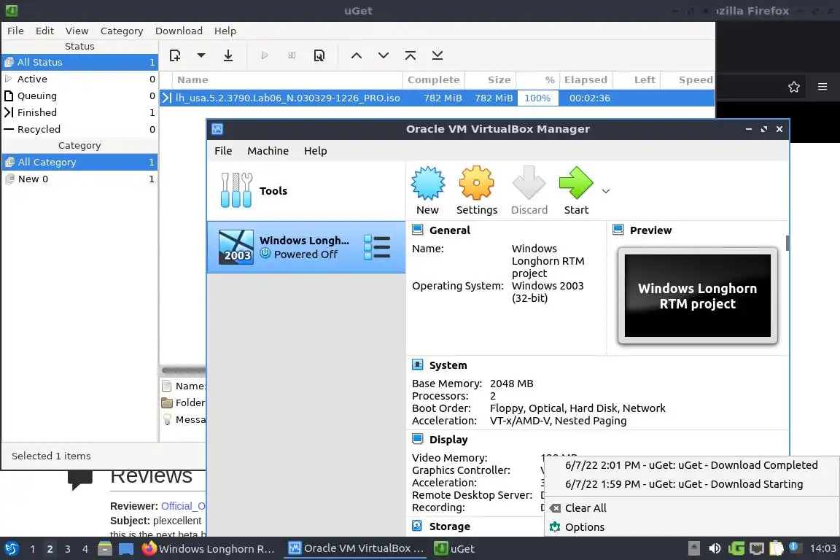Screen dimensions: 840x560
Task: Select All Status in uGet sidebar
Action: 79,62
